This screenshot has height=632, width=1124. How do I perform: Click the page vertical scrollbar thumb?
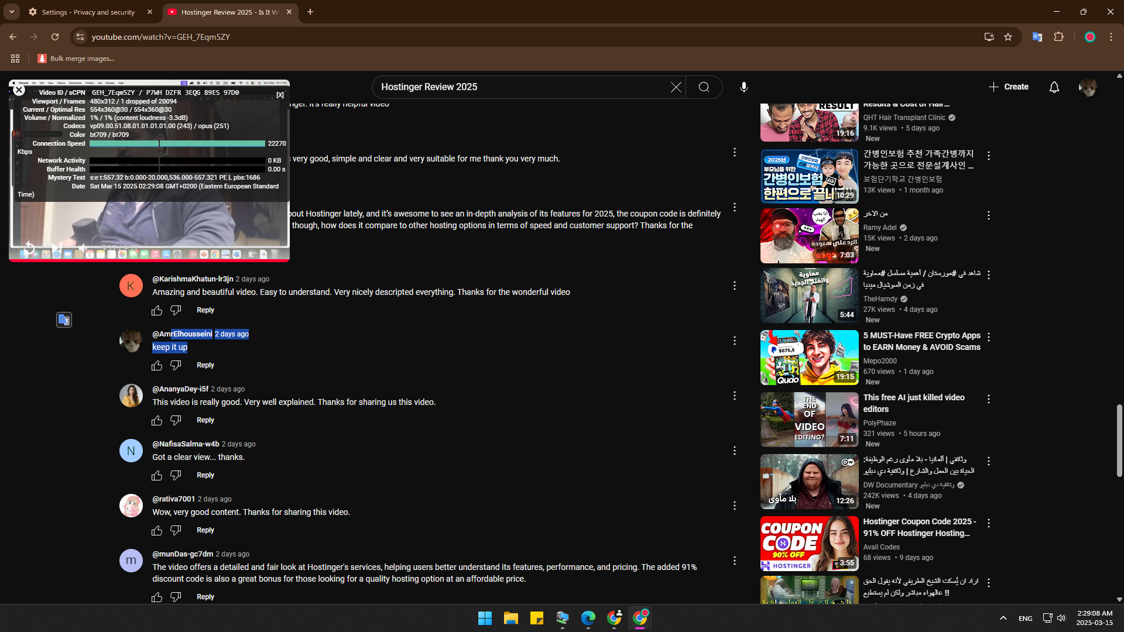pos(1119,440)
